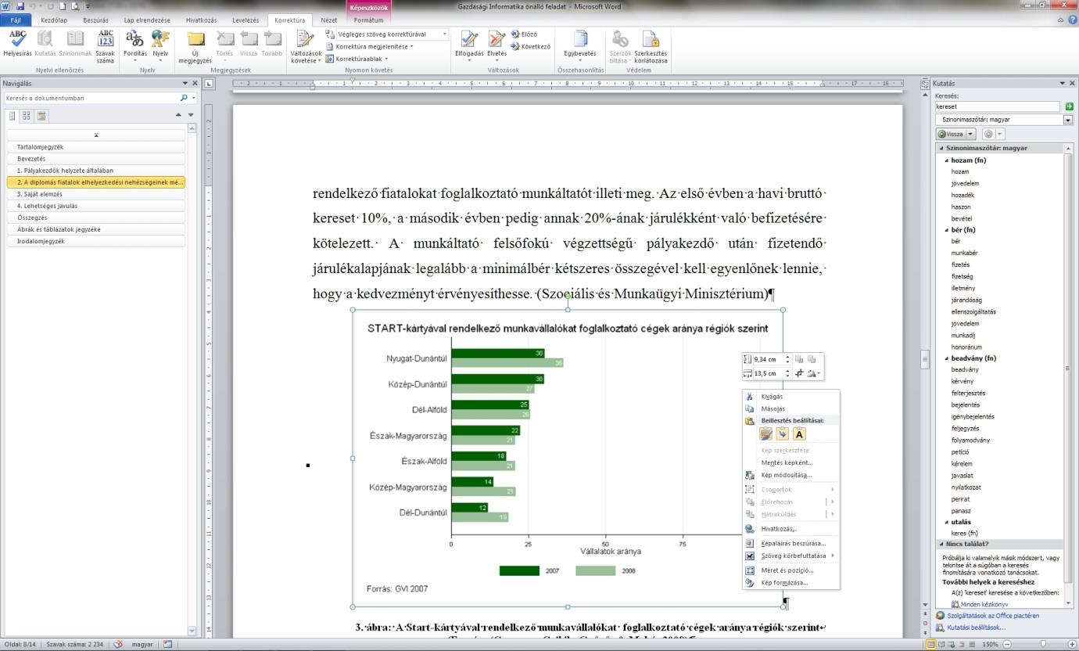The height and width of the screenshot is (651, 1079).
Task: Select text-only paste option
Action: pyautogui.click(x=799, y=434)
